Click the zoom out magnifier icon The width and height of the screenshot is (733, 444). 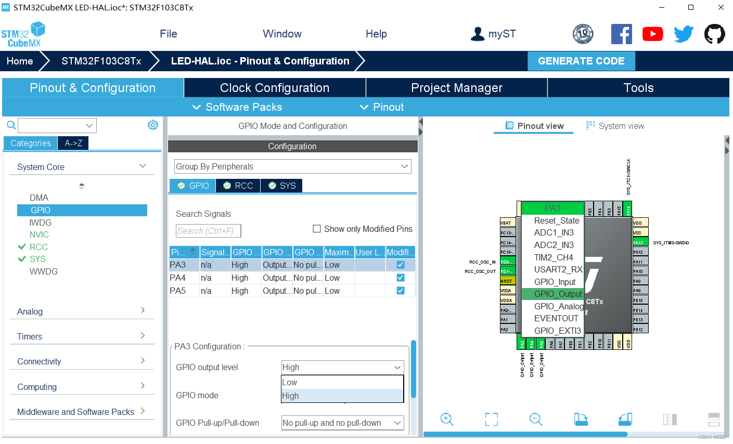536,419
